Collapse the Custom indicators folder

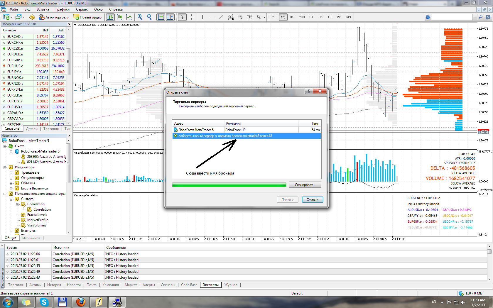11,199
